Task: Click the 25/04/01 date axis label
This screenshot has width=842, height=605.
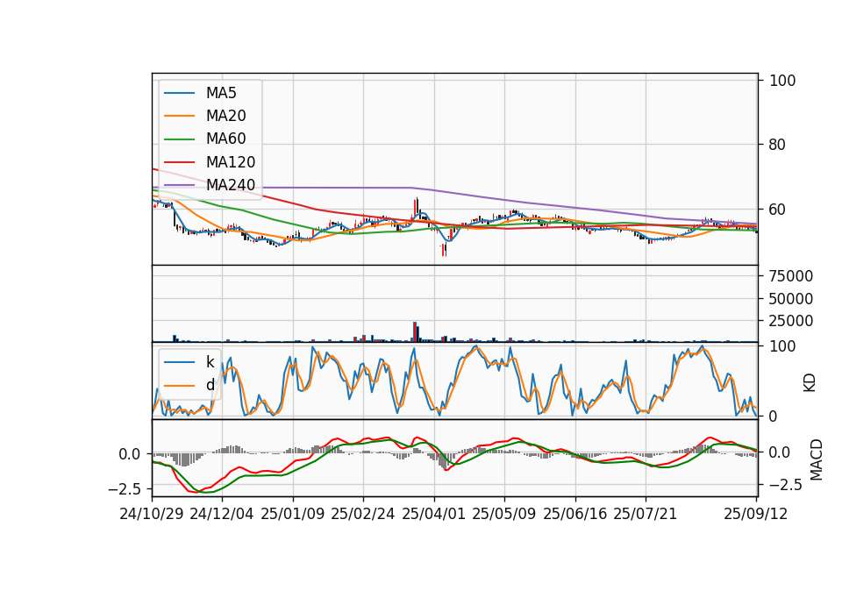Action: [434, 514]
